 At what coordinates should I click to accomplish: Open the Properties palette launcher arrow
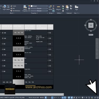pos(47,13)
